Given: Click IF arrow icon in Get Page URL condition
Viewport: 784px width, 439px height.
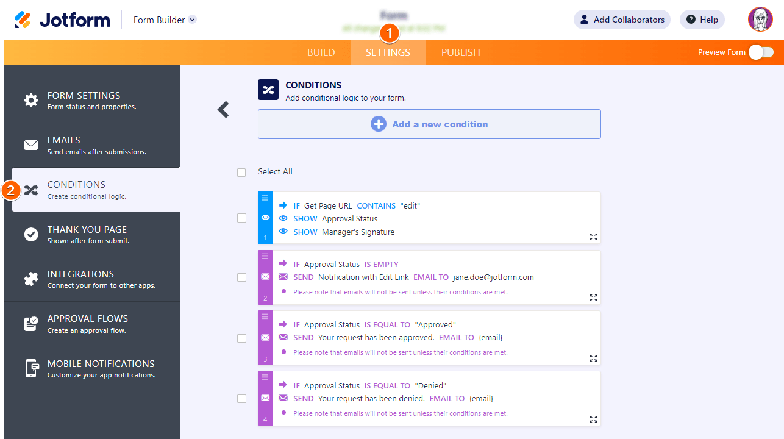Looking at the screenshot, I should coord(283,205).
